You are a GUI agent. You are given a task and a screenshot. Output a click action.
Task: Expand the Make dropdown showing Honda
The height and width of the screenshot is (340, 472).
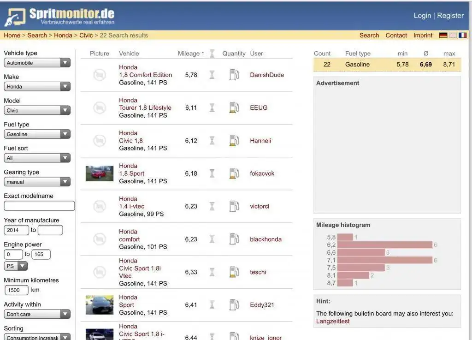pyautogui.click(x=37, y=87)
